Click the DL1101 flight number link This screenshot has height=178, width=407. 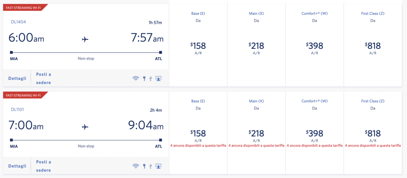click(x=17, y=109)
